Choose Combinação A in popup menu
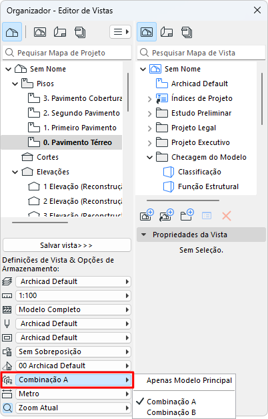Viewport: 268px width, 419px height. click(x=184, y=402)
